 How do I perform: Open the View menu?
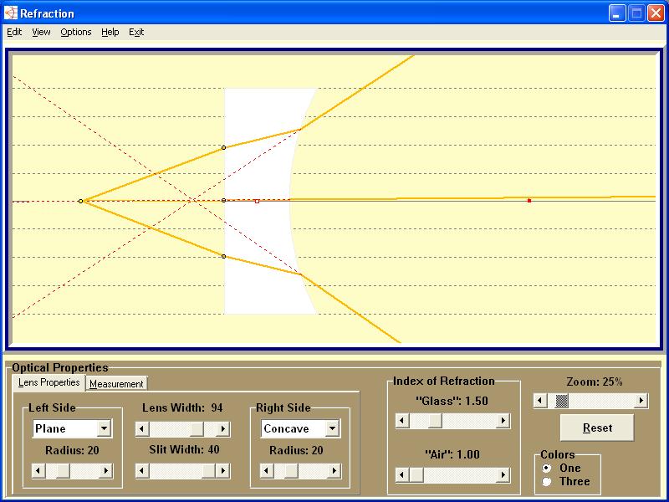[41, 32]
